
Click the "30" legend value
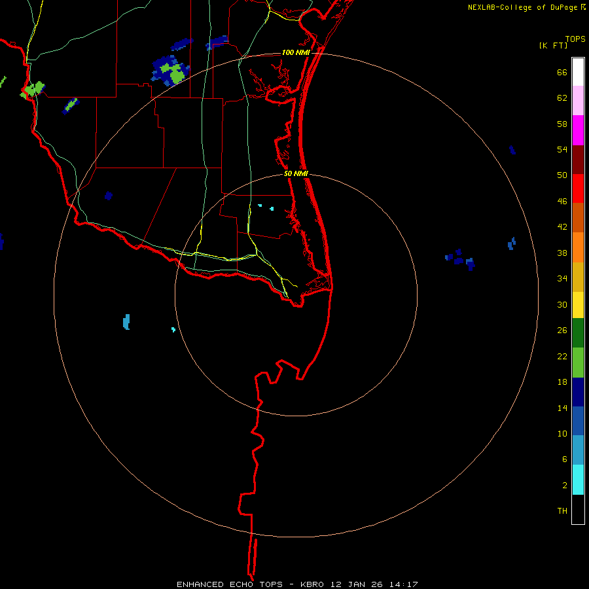(562, 304)
